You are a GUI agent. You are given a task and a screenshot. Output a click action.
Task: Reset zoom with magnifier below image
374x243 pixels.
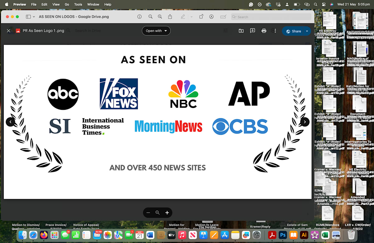tap(157, 213)
